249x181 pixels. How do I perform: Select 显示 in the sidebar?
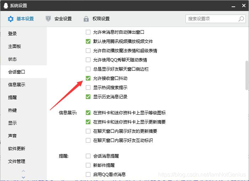click(23, 123)
